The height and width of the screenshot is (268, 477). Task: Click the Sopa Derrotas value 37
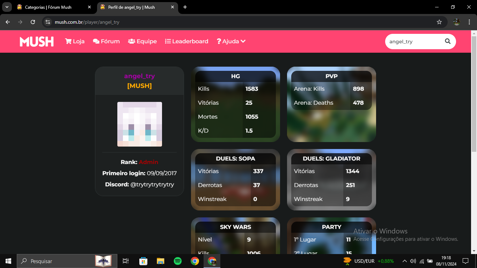257,185
